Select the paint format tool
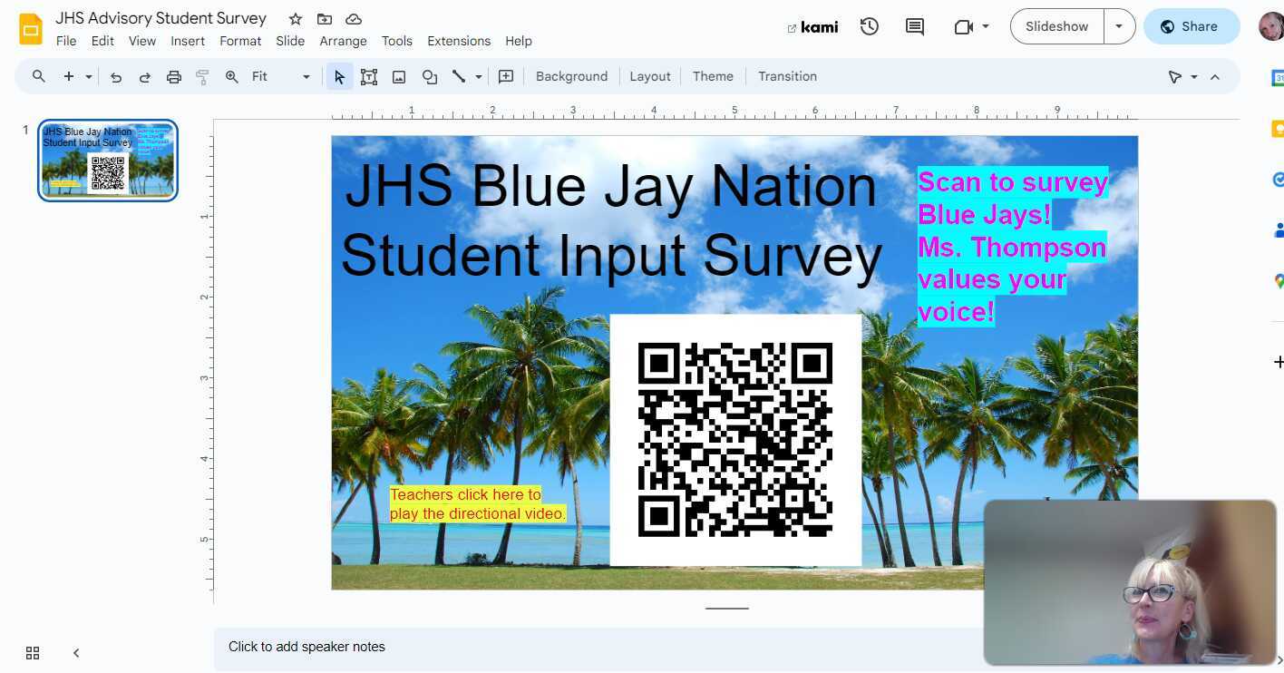The image size is (1284, 673). (201, 76)
